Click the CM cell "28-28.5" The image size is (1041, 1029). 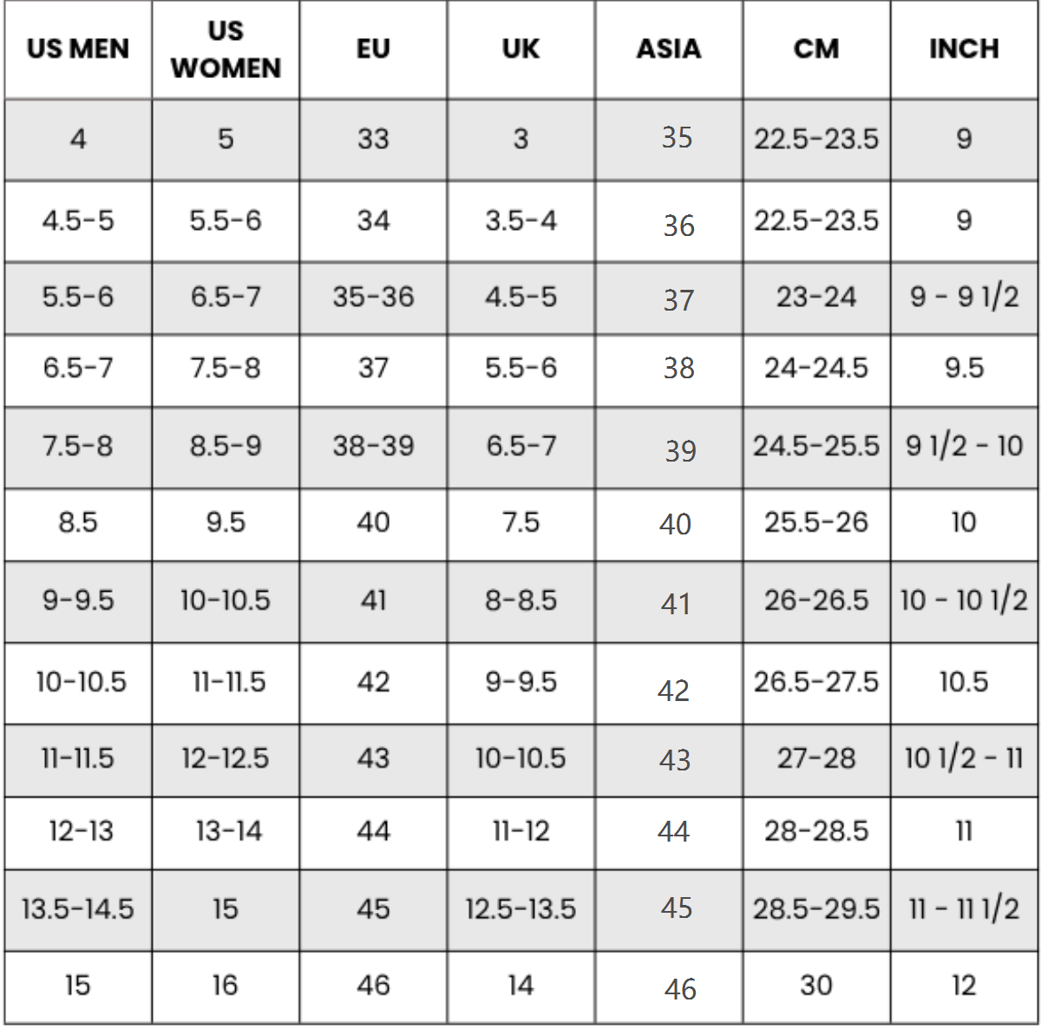click(x=816, y=832)
